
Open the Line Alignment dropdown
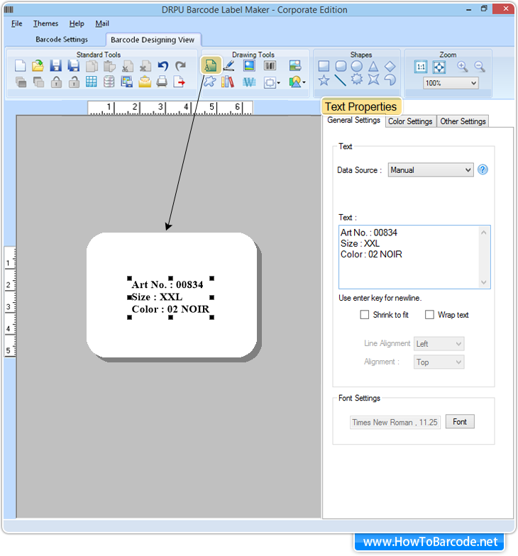[x=439, y=344]
